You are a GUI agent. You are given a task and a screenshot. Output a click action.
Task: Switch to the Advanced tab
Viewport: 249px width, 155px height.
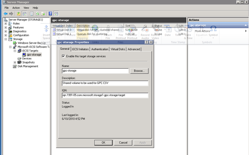pos(134,49)
